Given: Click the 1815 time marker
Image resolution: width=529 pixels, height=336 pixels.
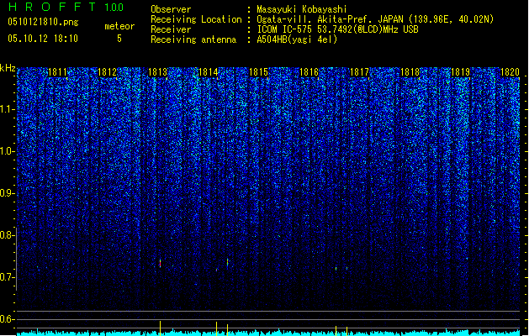Looking at the screenshot, I should [x=258, y=72].
